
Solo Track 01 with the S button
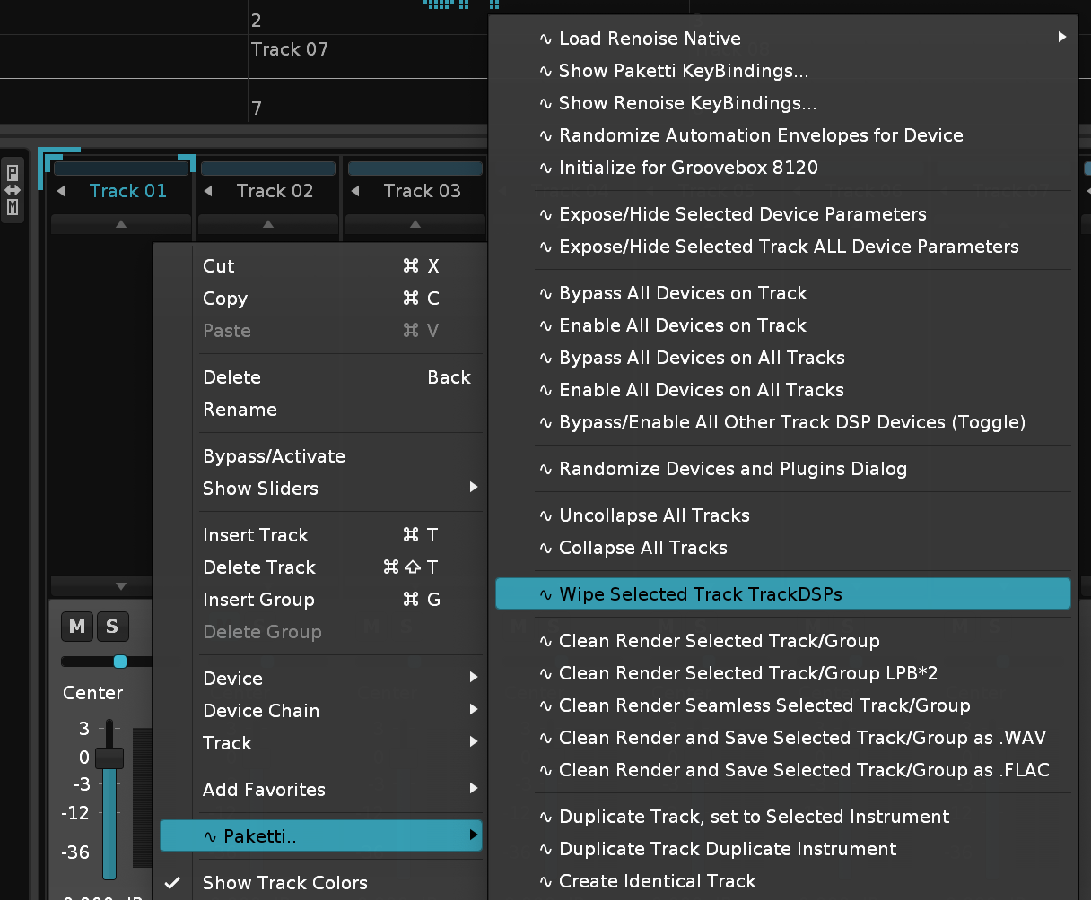pos(112,627)
